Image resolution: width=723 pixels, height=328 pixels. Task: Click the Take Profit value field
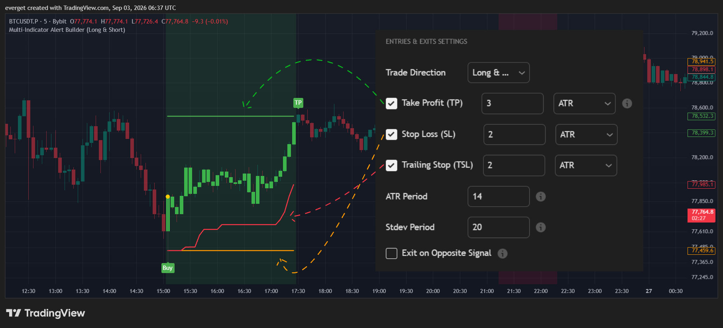513,103
